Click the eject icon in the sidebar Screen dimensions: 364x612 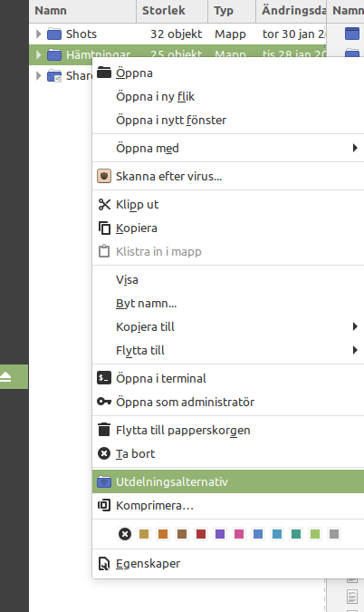pos(5,376)
